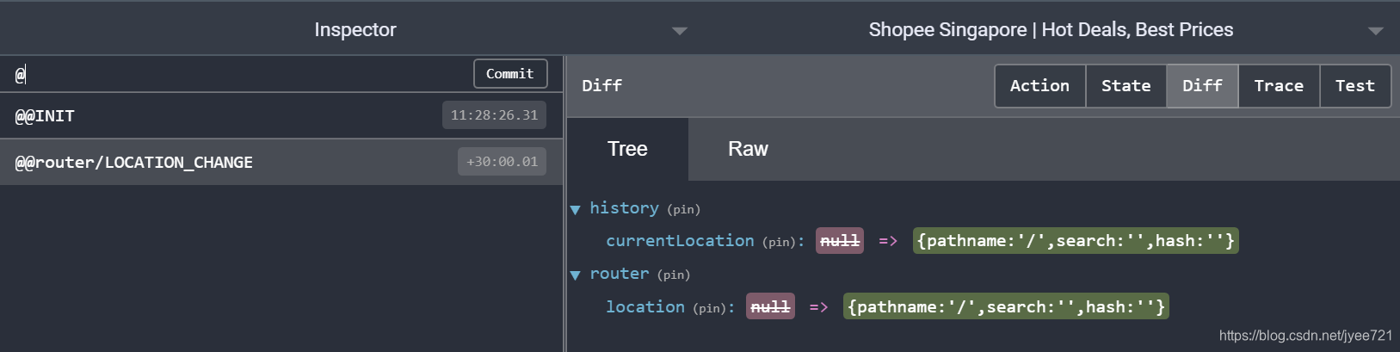Collapse the router tree node arrow
This screenshot has width=1400, height=352.
click(x=576, y=275)
